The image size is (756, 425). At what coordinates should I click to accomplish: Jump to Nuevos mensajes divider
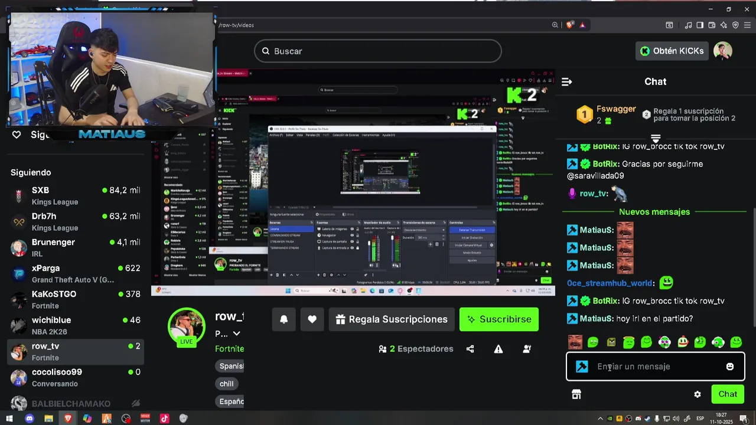[654, 212]
